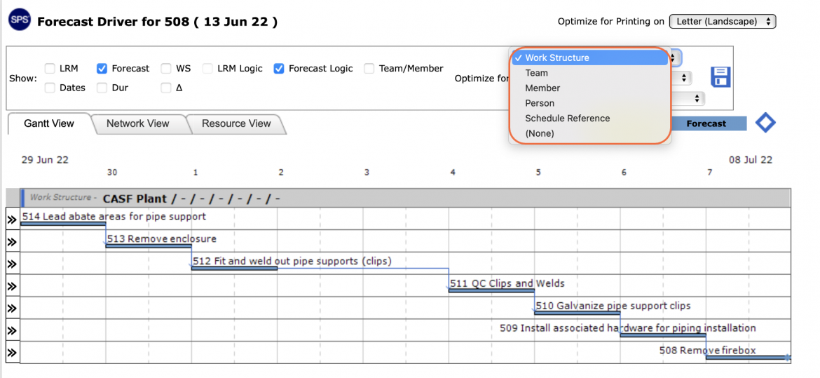
Task: Expand row arrows for 512 Fit and weld
Action: click(12, 264)
